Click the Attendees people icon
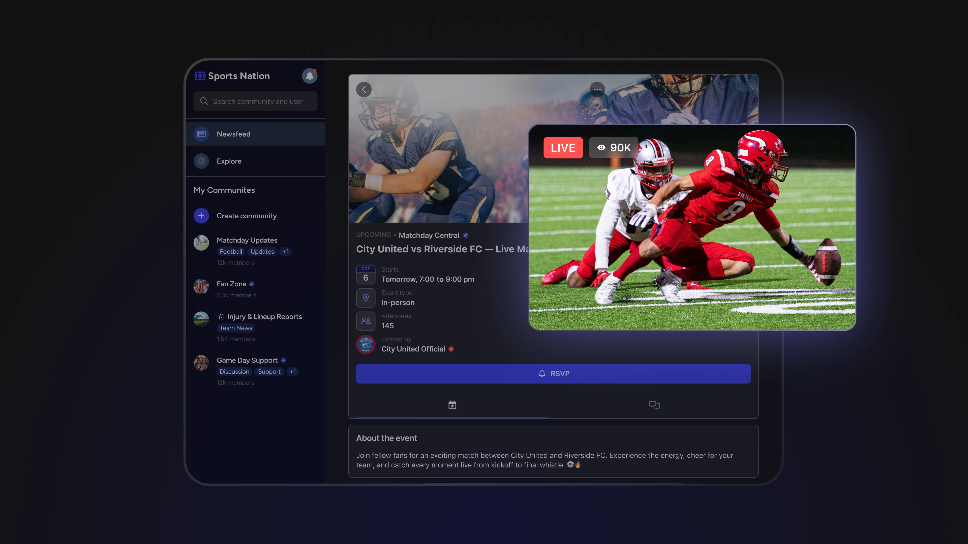 (366, 321)
